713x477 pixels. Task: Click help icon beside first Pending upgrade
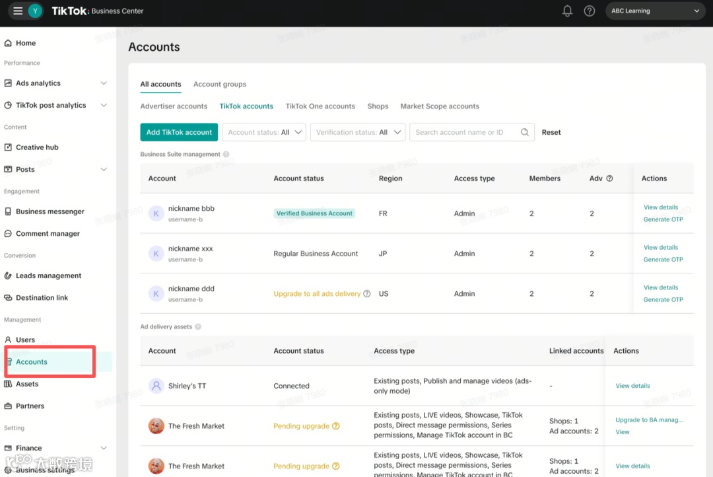[335, 426]
